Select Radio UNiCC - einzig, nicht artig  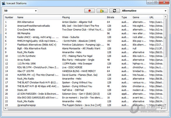point(38,37)
